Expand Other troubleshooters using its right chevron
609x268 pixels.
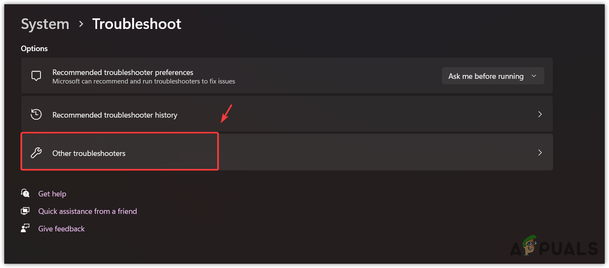pyautogui.click(x=540, y=153)
